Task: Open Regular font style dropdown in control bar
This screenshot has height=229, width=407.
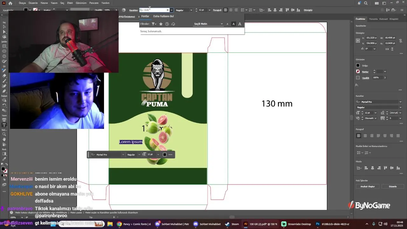Action: point(191,10)
